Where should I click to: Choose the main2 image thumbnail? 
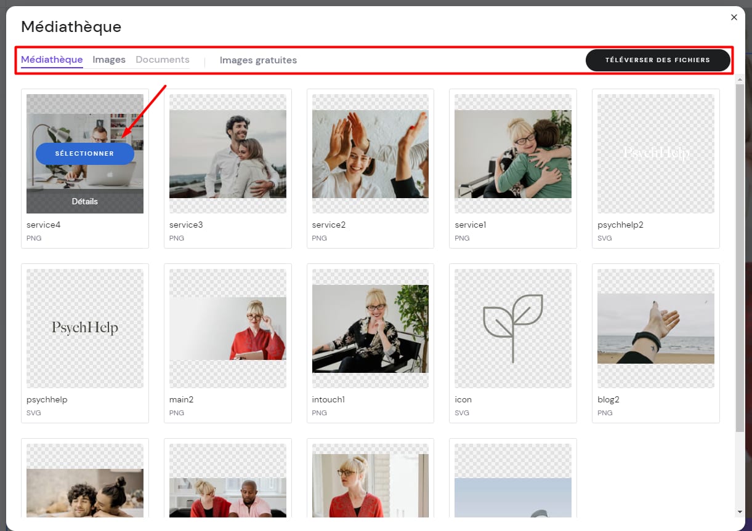click(x=228, y=329)
